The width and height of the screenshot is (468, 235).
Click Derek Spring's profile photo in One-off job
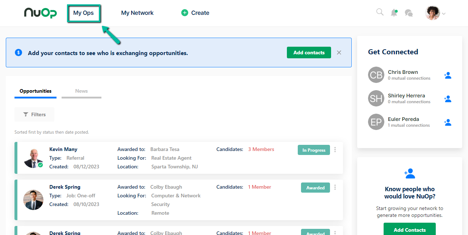pyautogui.click(x=33, y=200)
